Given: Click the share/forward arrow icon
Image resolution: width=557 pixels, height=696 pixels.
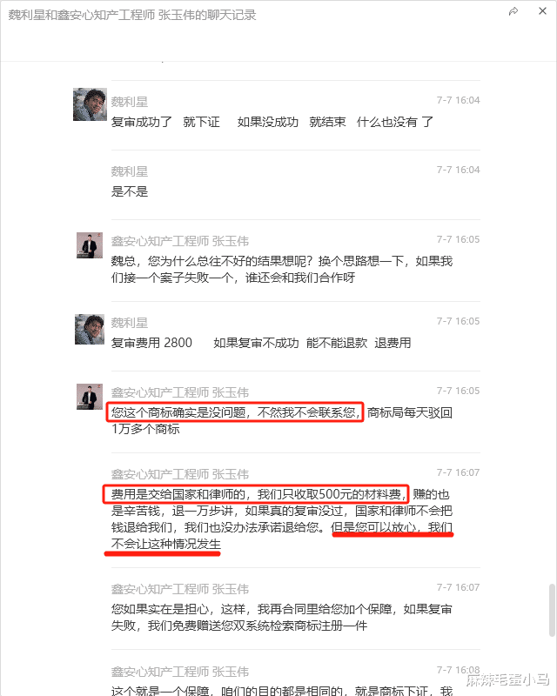Looking at the screenshot, I should pyautogui.click(x=513, y=11).
